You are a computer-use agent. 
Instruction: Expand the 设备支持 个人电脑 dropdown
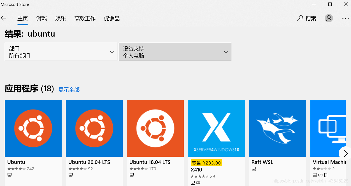tap(175, 52)
